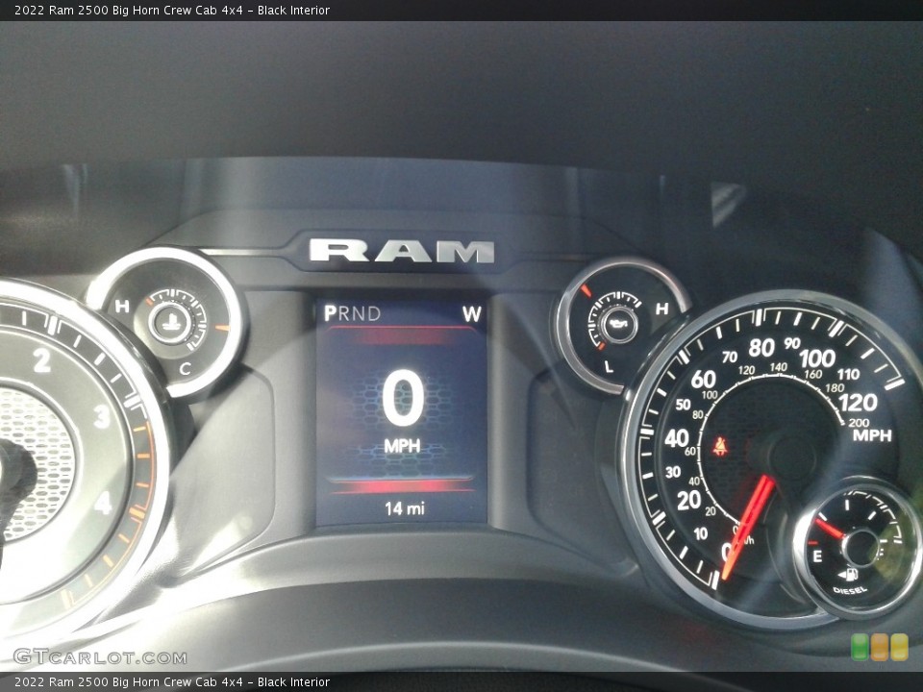
Task: Click the red speedometer needle
Action: [748, 527]
